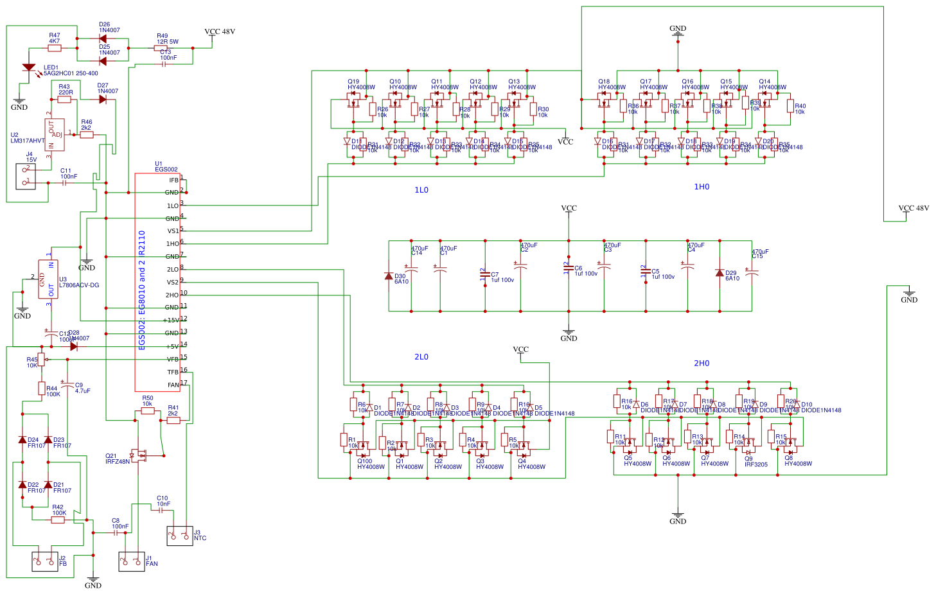Click the VFB pin label on EGS002
The image size is (936, 596).
[x=173, y=360]
